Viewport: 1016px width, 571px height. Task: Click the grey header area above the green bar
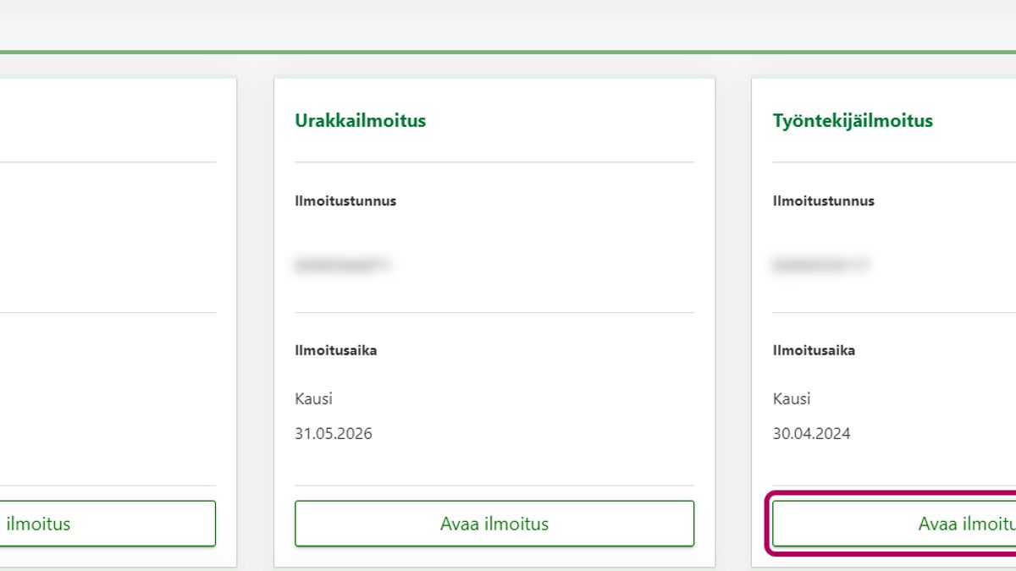click(508, 24)
